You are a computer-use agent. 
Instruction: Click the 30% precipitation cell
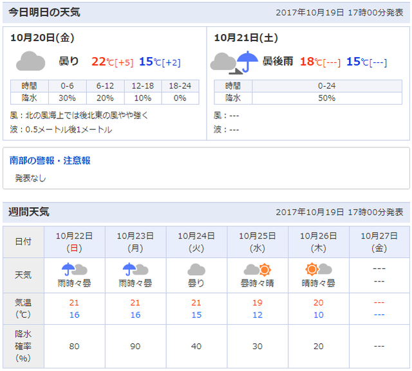coord(67,98)
